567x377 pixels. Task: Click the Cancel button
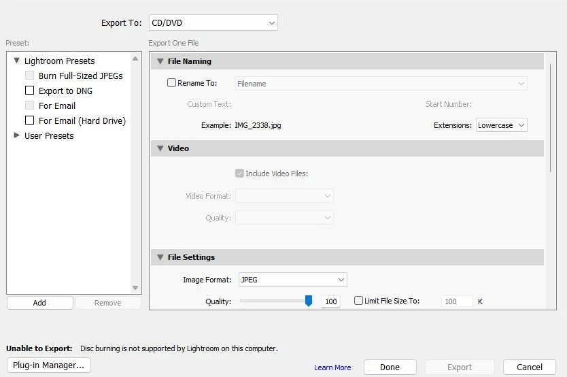tap(530, 367)
